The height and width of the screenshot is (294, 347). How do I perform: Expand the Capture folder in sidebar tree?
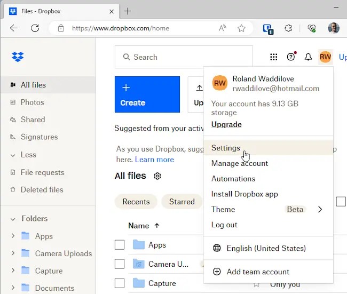tap(13, 271)
